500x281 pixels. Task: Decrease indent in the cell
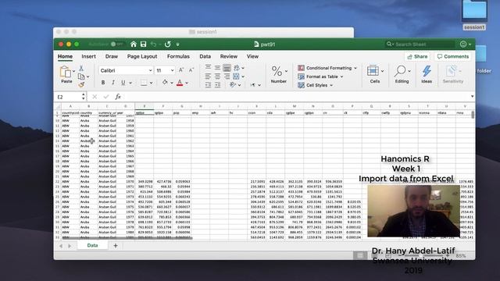coord(208,85)
